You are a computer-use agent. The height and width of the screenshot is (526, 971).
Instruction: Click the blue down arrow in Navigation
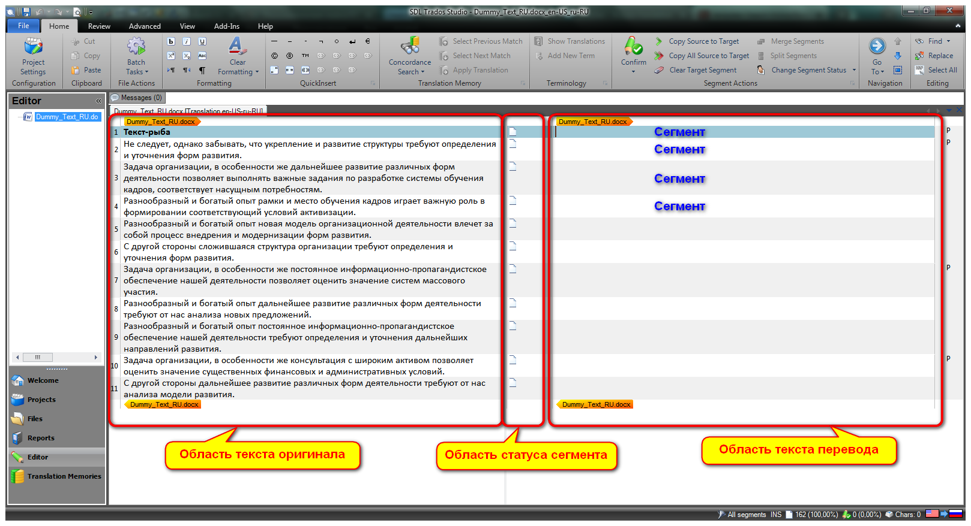point(898,56)
